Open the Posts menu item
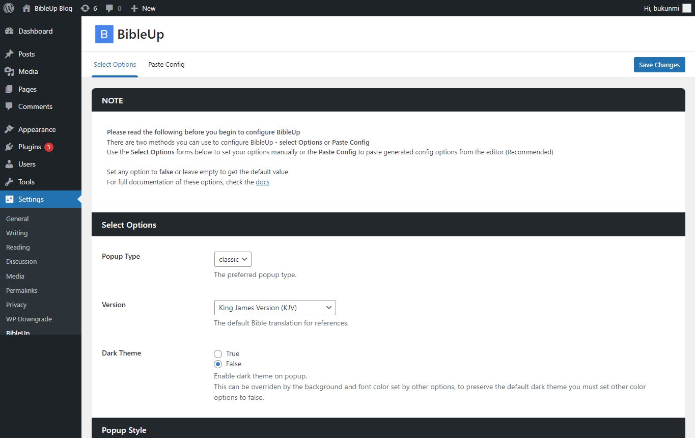The width and height of the screenshot is (695, 438). [41, 54]
